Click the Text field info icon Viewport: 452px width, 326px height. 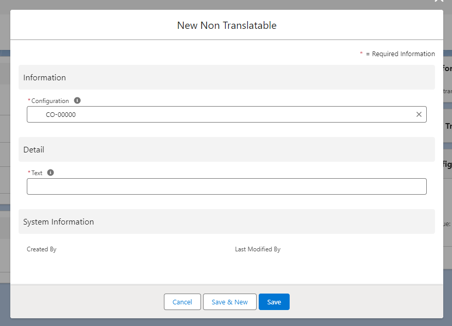coord(51,173)
